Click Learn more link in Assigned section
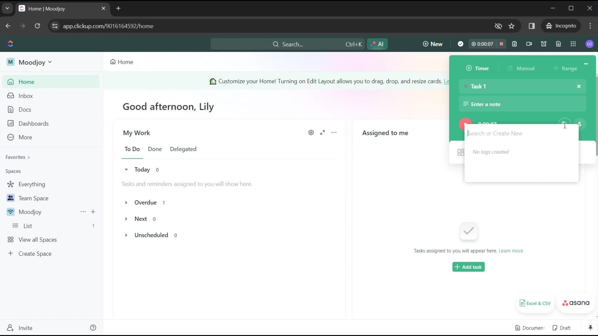The image size is (598, 336). click(x=510, y=251)
